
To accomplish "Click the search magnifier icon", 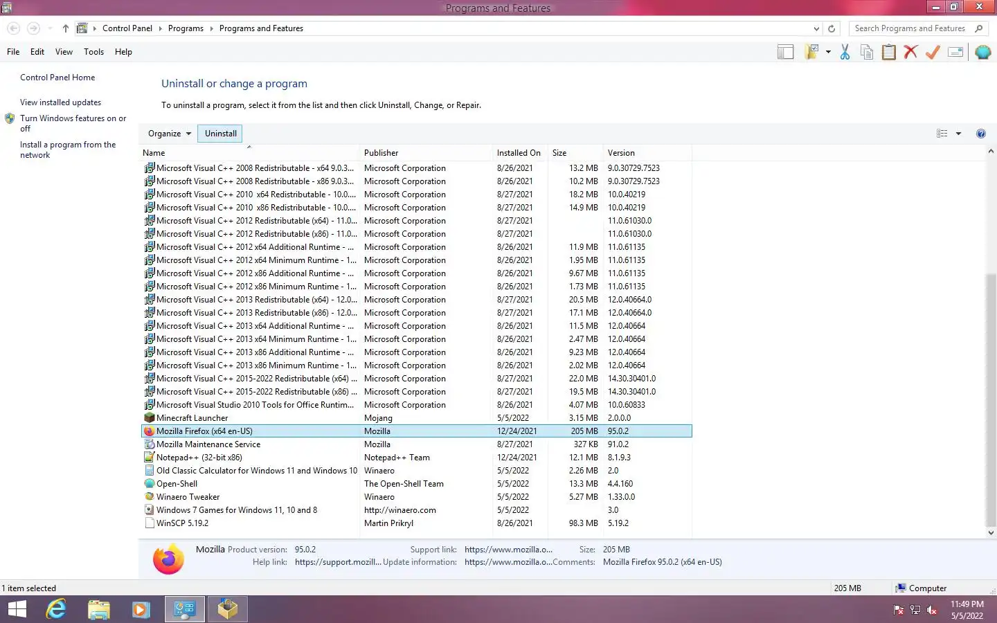I will 978,28.
